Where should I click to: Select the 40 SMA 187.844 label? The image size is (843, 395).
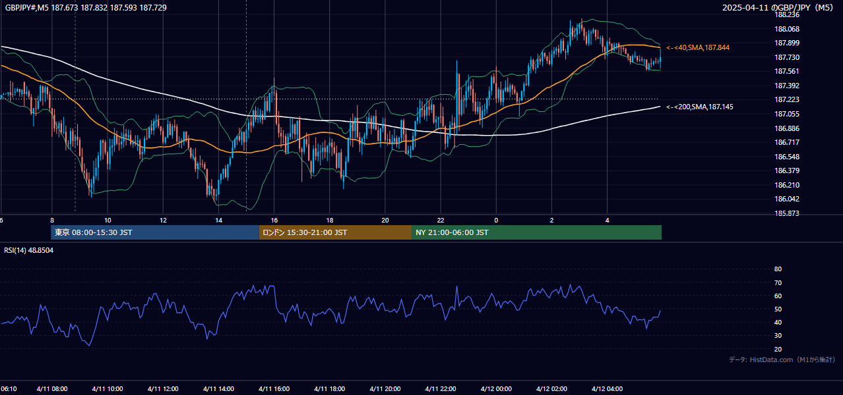[698, 47]
